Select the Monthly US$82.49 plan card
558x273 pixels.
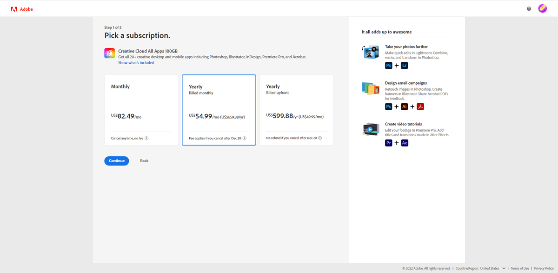pyautogui.click(x=141, y=110)
